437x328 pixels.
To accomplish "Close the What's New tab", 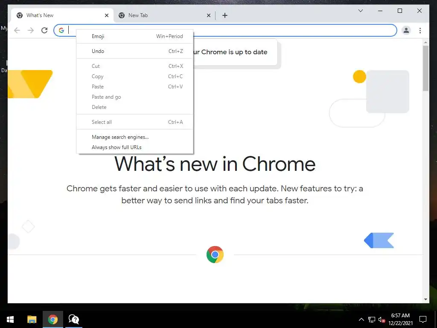I will (x=106, y=15).
